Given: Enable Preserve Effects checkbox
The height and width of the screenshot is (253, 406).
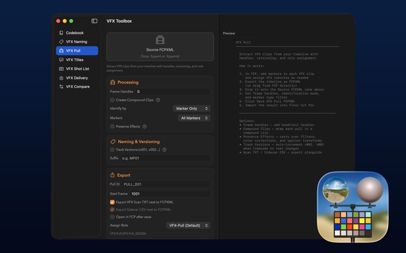Looking at the screenshot, I should (x=112, y=126).
